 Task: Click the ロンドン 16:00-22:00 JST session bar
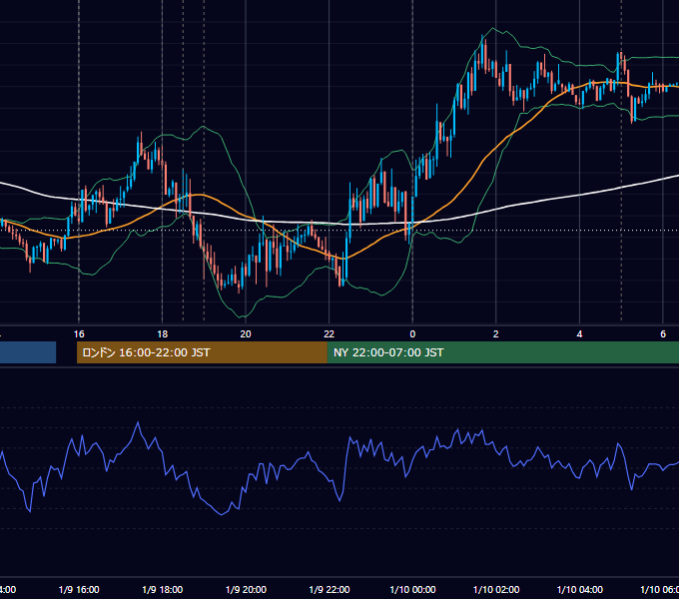pyautogui.click(x=202, y=352)
